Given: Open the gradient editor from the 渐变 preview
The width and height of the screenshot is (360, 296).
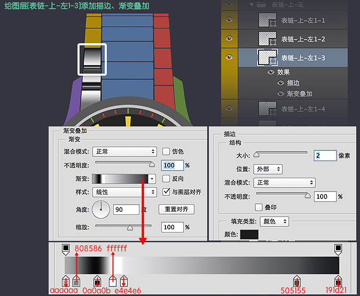Looking at the screenshot, I should (x=120, y=179).
